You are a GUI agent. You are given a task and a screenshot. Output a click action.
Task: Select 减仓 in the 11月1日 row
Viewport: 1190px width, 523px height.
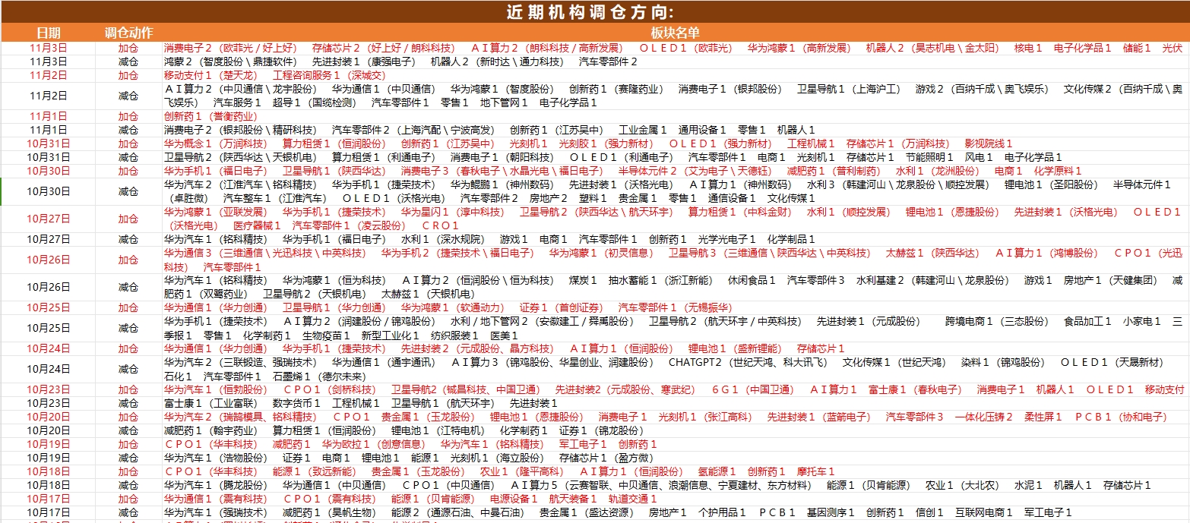(x=128, y=130)
